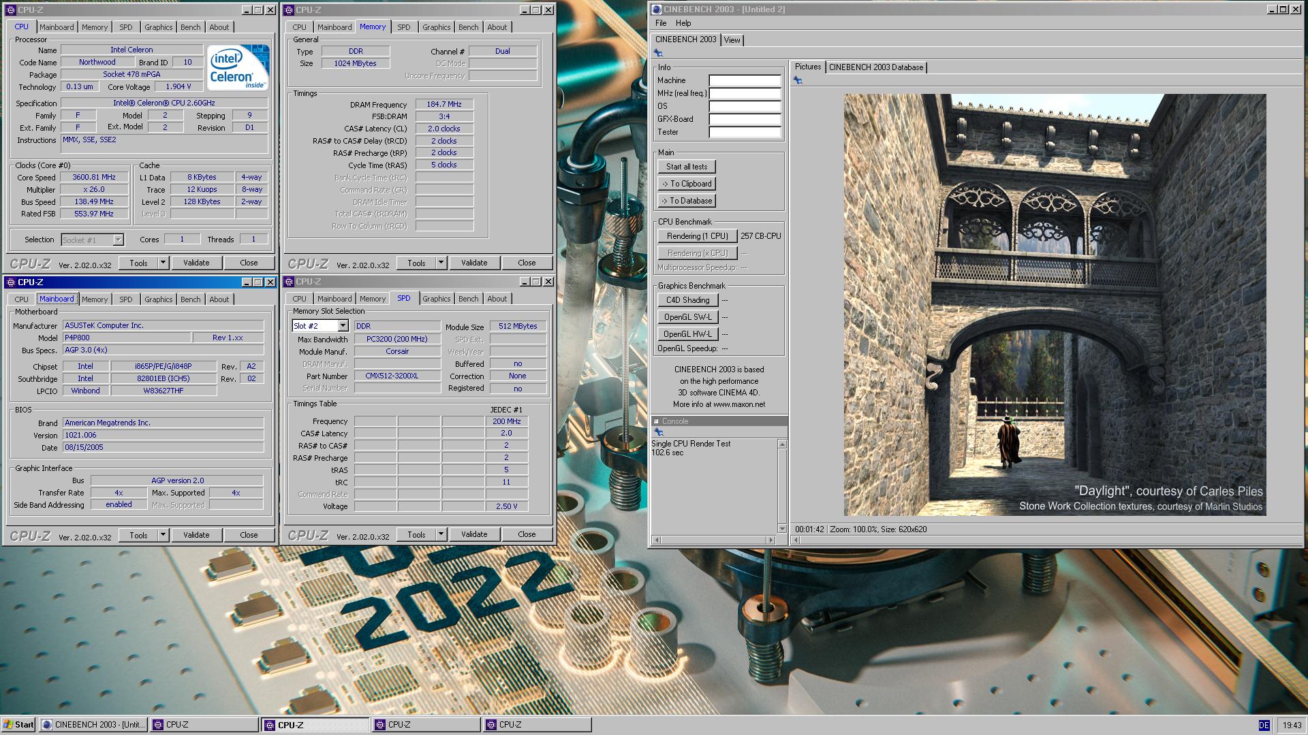Select the Pictures tab in CINEBENCH
This screenshot has width=1308, height=735.
[808, 67]
